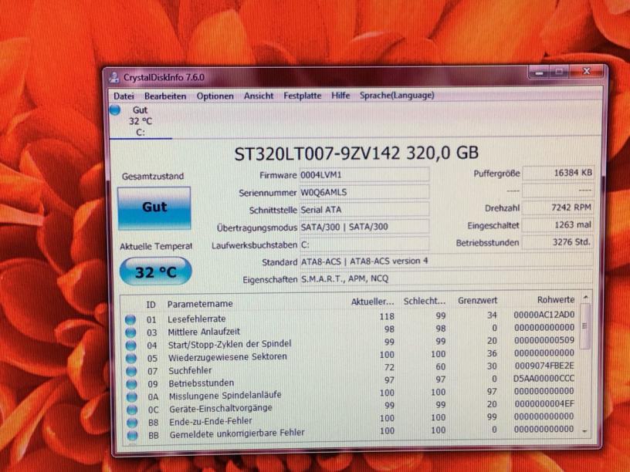Click status icon of 03 Mittlere Anlaufzeit row

coord(130,332)
